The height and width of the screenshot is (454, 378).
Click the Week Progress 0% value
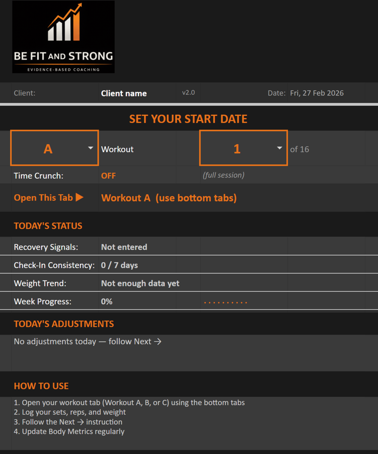pyautogui.click(x=107, y=302)
